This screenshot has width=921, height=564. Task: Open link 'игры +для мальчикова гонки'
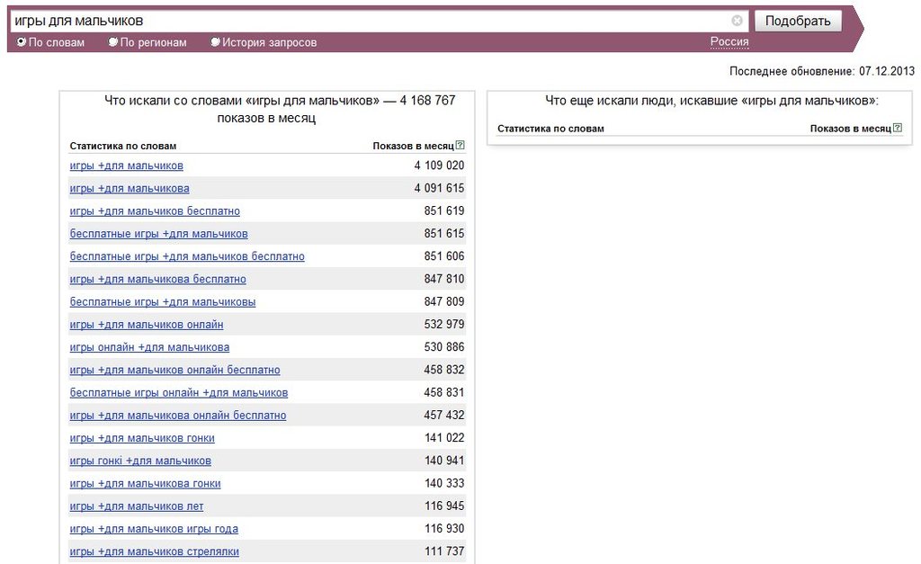[x=145, y=484]
